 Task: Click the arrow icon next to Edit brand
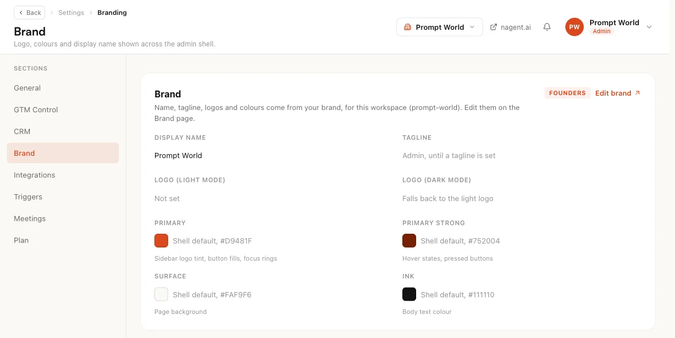click(x=638, y=93)
